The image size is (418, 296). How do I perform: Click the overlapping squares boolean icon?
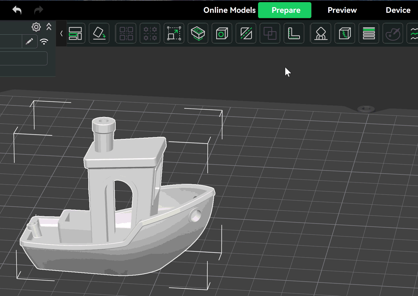(270, 33)
